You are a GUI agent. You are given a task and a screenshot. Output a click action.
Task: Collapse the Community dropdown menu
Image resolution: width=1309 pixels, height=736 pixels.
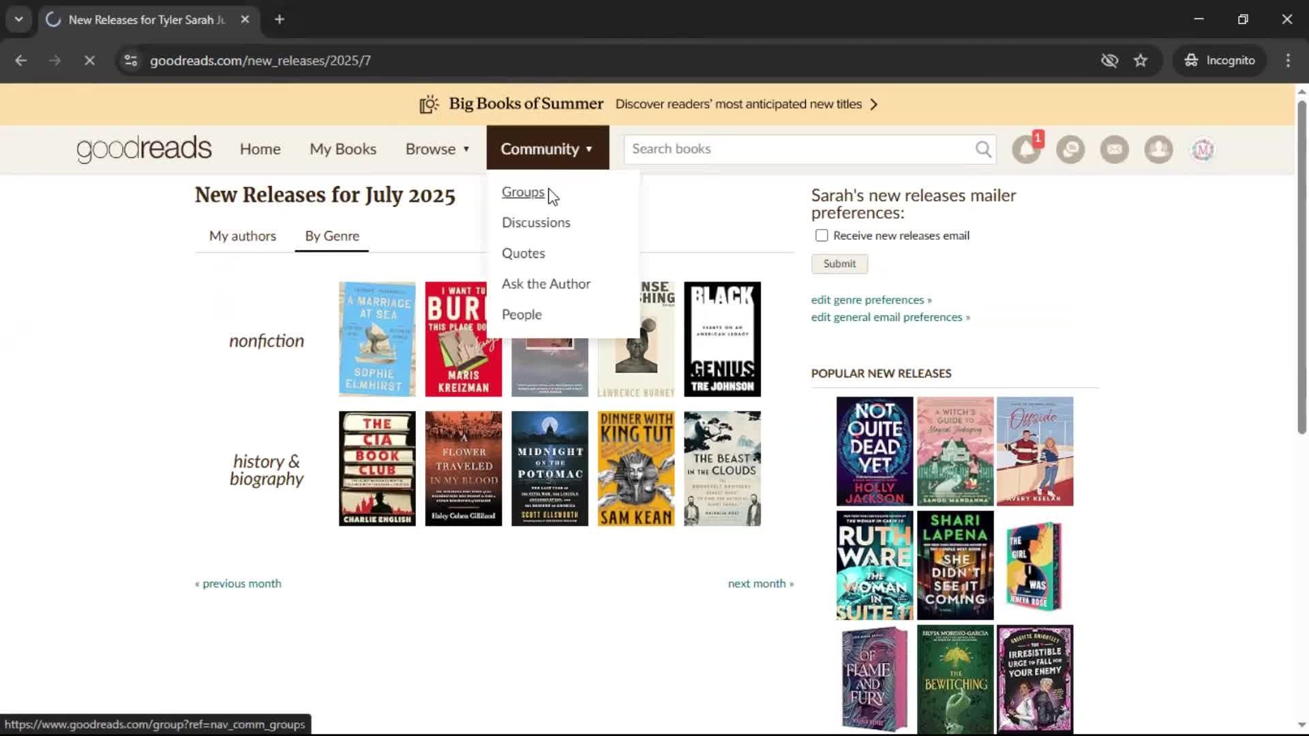click(x=547, y=148)
